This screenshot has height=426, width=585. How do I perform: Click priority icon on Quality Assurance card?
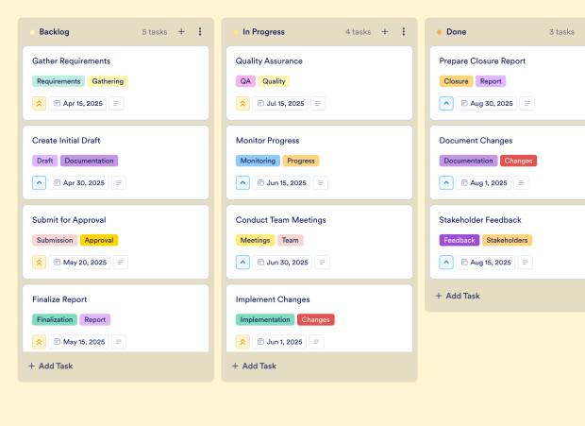(x=243, y=104)
